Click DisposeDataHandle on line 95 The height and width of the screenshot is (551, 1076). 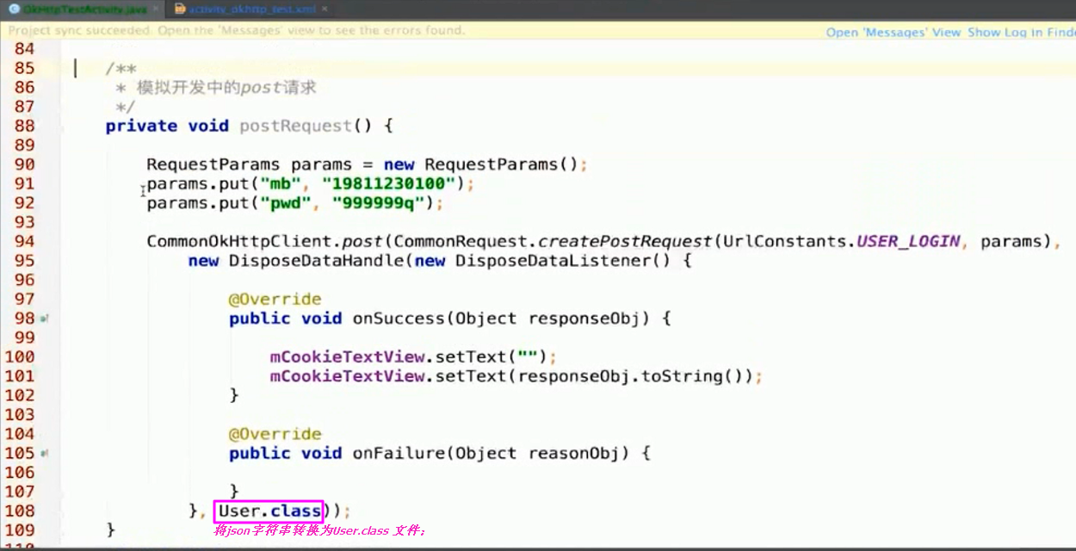(x=317, y=261)
